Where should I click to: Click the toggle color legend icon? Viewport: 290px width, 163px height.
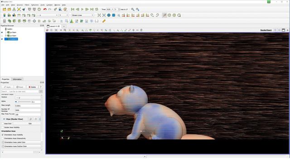5,15
